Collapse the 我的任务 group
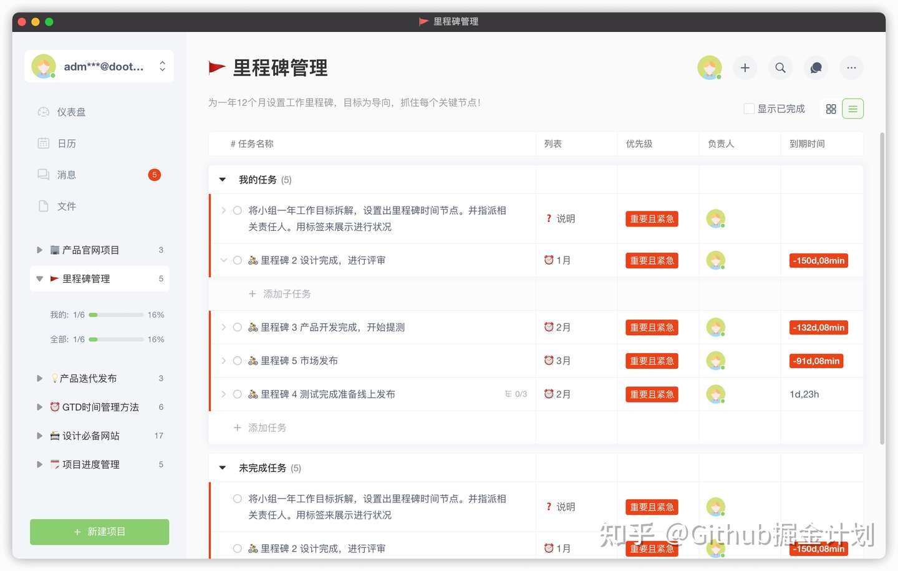Screen dimensions: 898x571 pyautogui.click(x=223, y=180)
